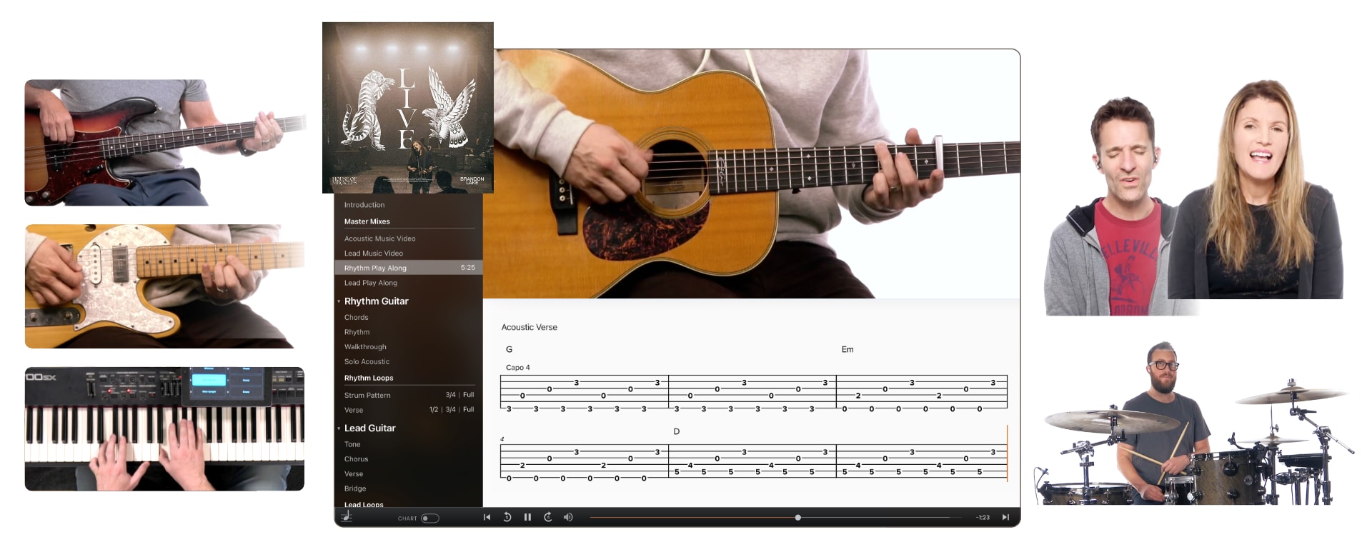Screen dimensions: 1372x557
Task: Select the keyboard video thumbnail
Action: (164, 429)
